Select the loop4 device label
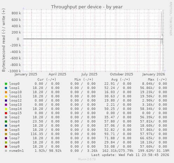Screen dimensions: 174x163 point(14,126)
